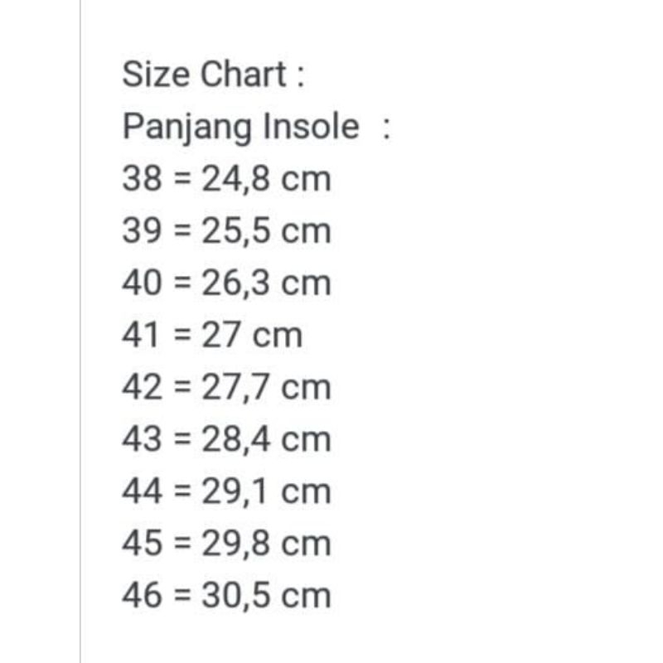Image resolution: width=663 pixels, height=663 pixels.
Task: Select the size 46 number
Action: 142,597
